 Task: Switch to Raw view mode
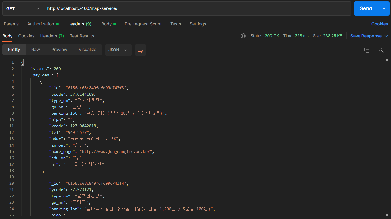(x=36, y=50)
